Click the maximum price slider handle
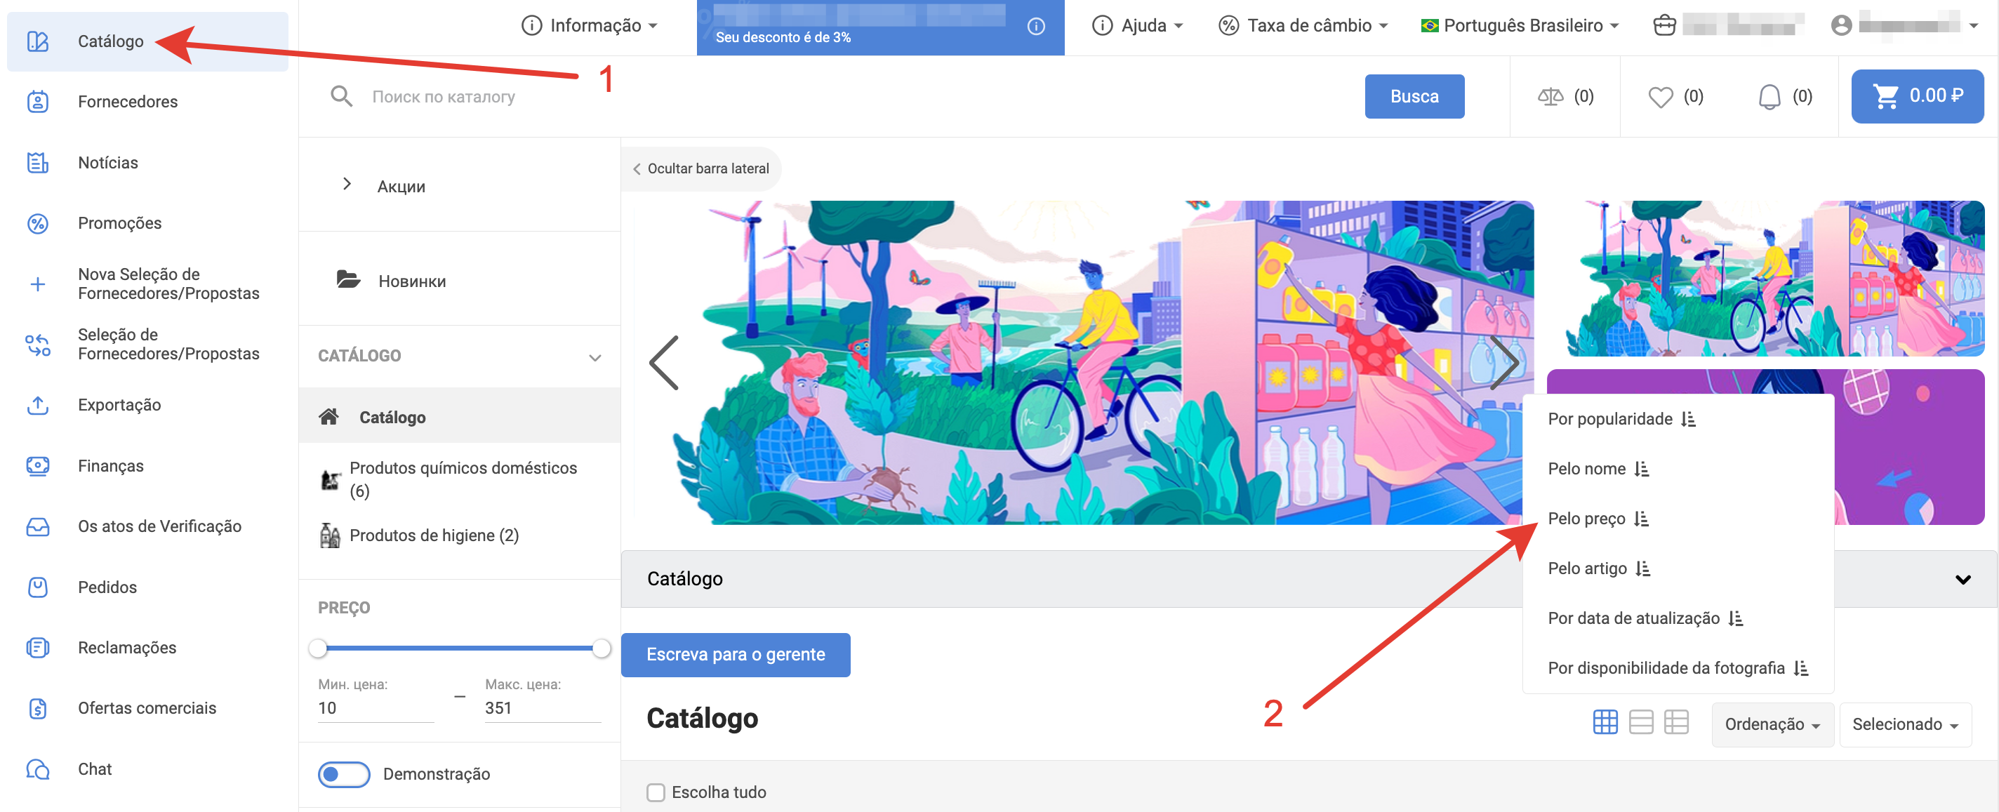Screen dimensions: 1999x812 pyautogui.click(x=602, y=648)
